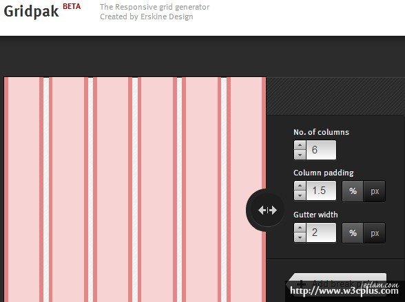The height and width of the screenshot is (302, 405).
Task: Decrease gutter width with down arrow
Action: (300, 237)
